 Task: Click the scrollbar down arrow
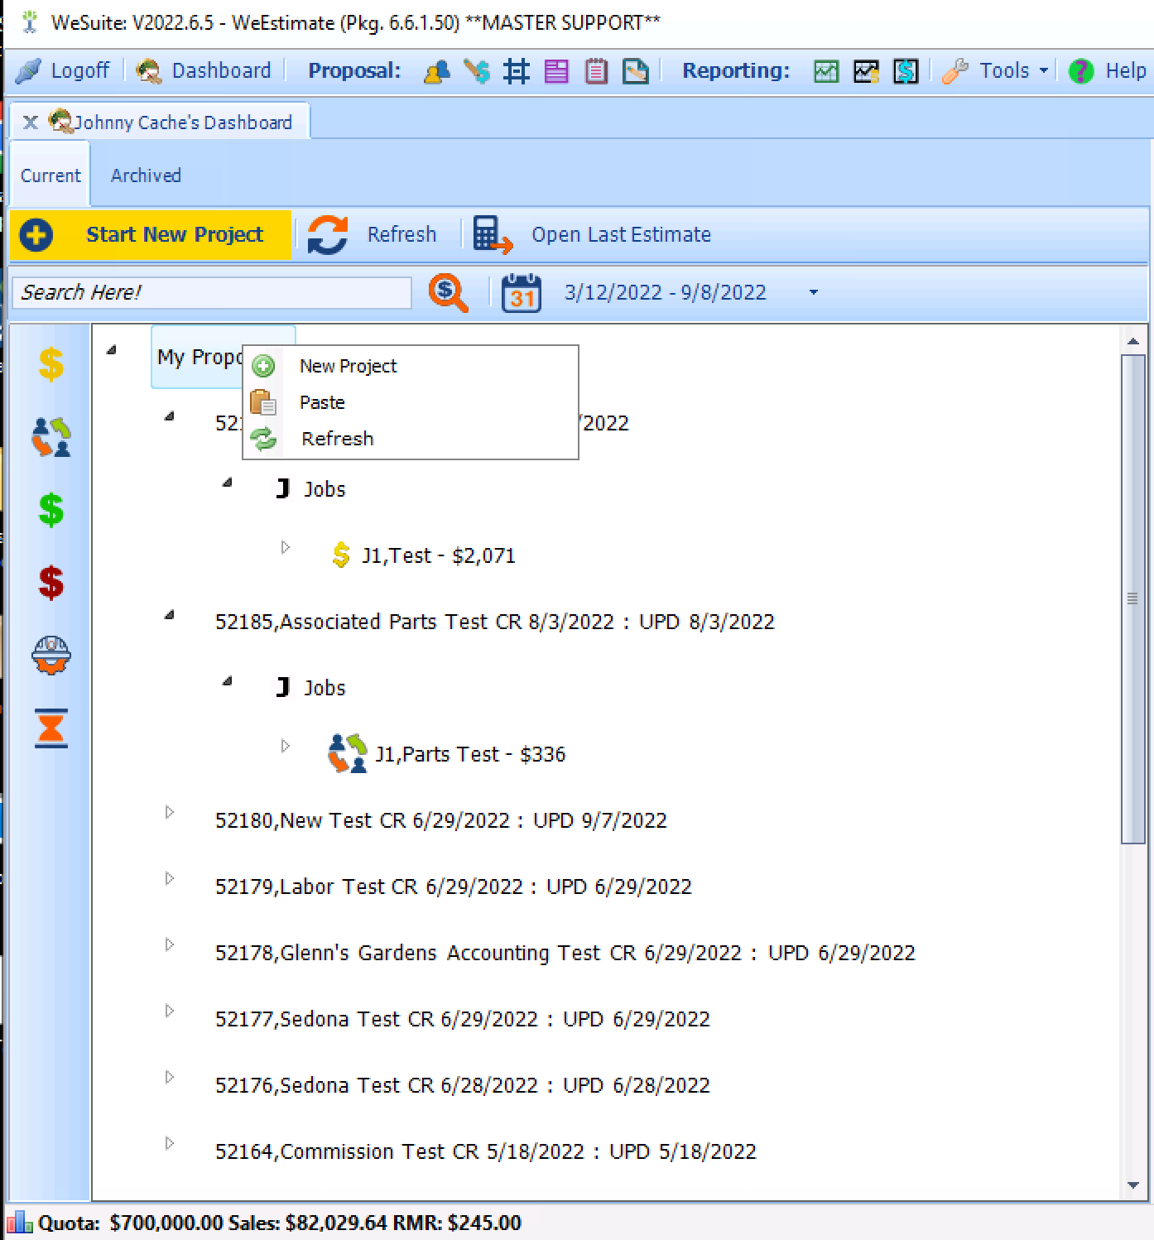(x=1133, y=1185)
